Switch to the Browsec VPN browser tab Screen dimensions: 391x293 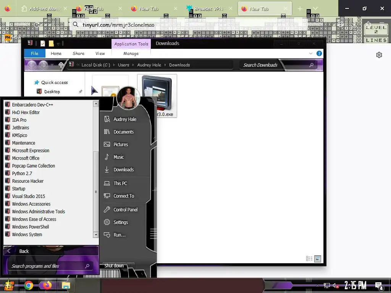pyautogui.click(x=208, y=9)
